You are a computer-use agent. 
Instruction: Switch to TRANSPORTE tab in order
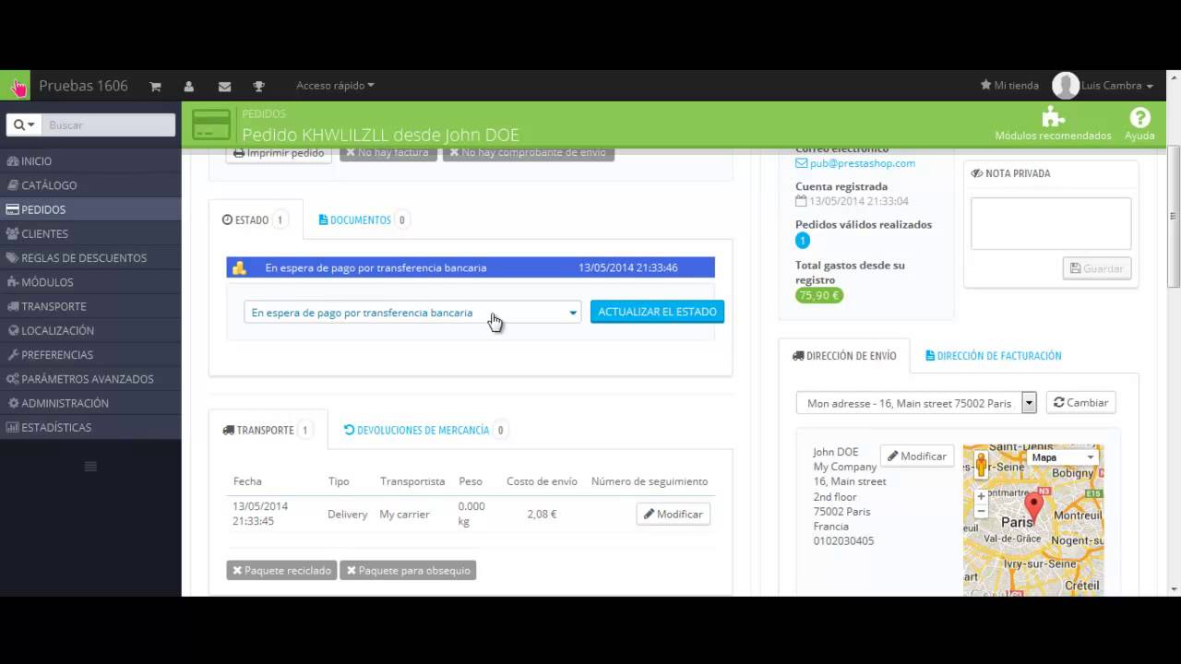pos(268,430)
